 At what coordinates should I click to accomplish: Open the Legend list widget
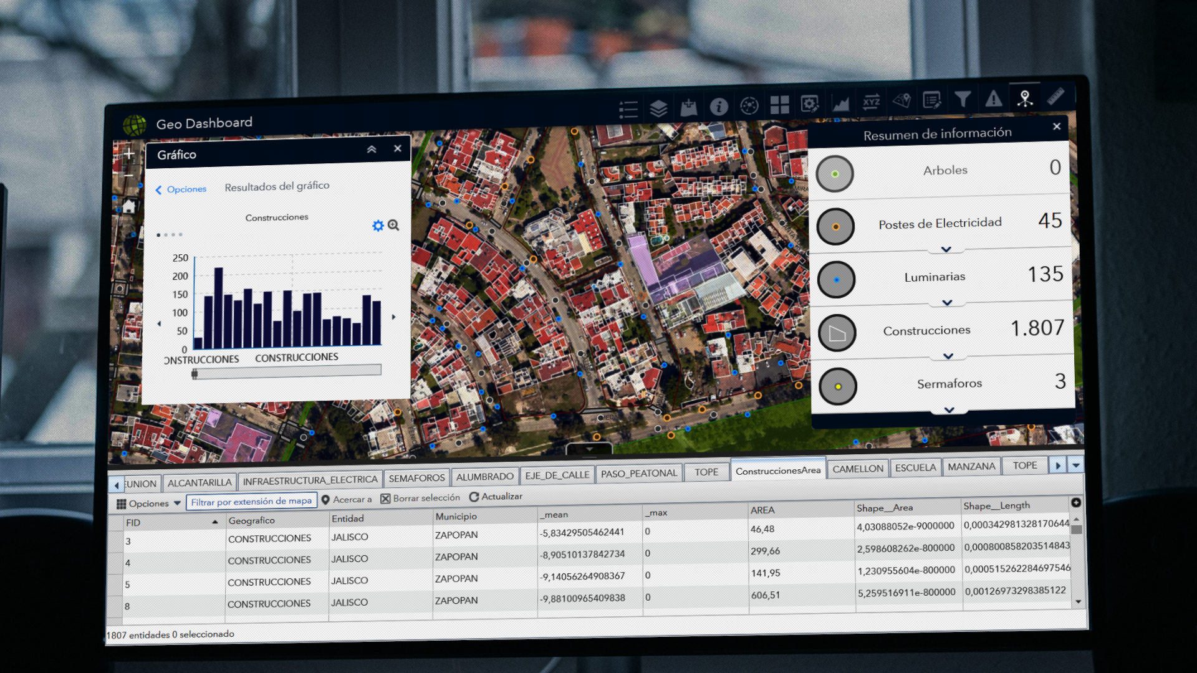[x=628, y=110]
